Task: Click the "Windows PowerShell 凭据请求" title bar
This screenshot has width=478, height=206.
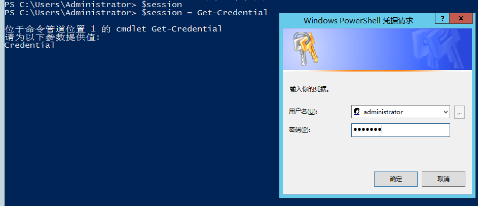Action: pyautogui.click(x=358, y=21)
